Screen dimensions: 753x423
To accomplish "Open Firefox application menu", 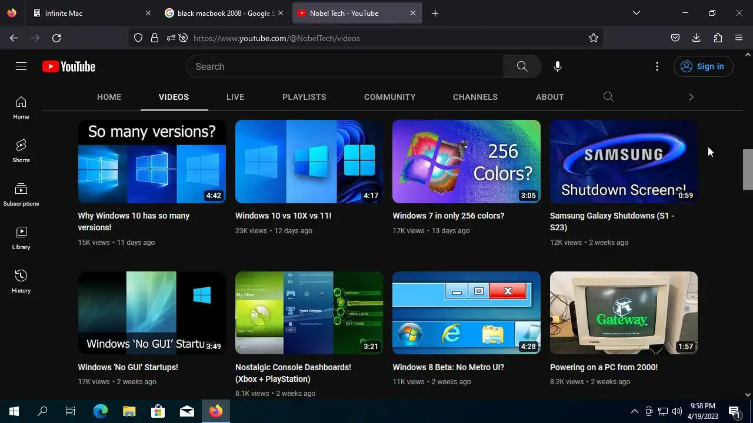I will click(x=739, y=38).
